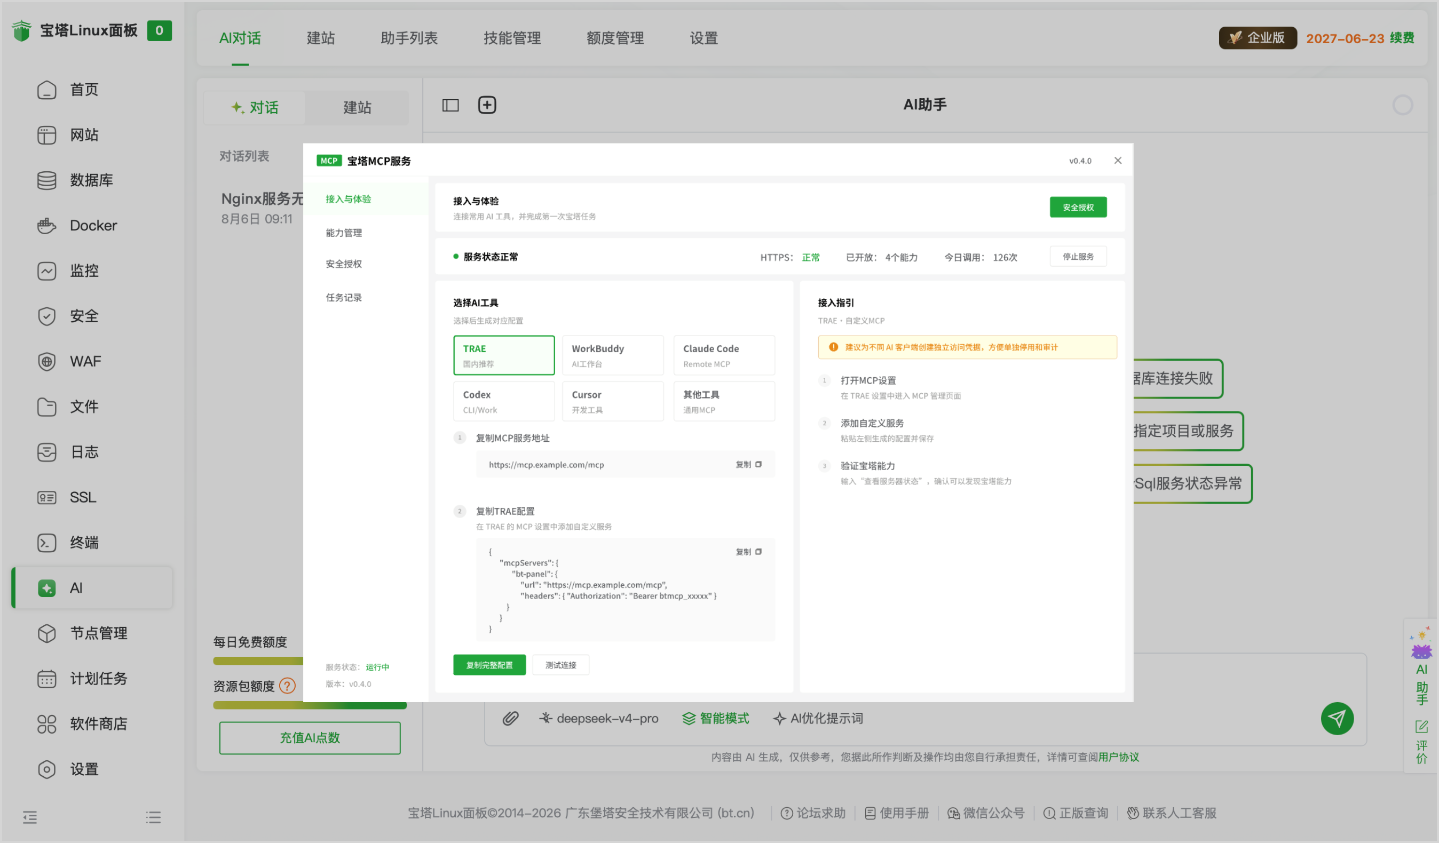Open the 使用手册 footer link
The height and width of the screenshot is (843, 1439).
pos(897,813)
